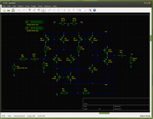Select transistor Q4 symbol

pyautogui.click(x=72, y=59)
